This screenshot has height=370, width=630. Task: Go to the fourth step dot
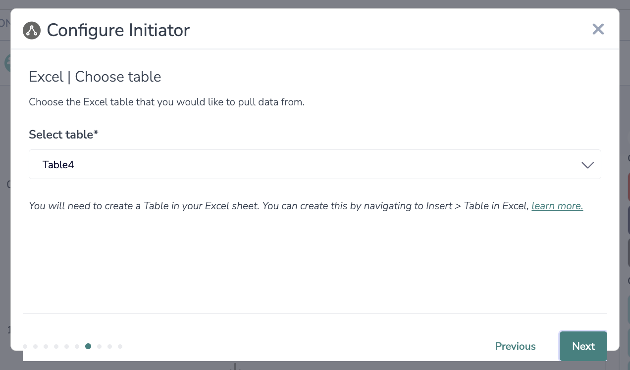pyautogui.click(x=56, y=346)
